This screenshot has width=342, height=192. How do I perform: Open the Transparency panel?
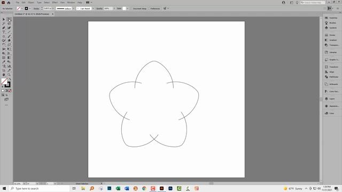(331, 45)
